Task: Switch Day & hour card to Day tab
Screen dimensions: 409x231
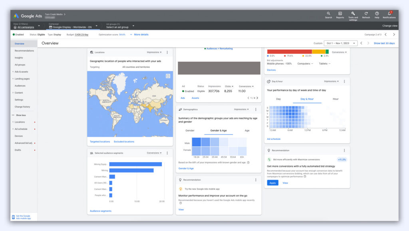Action: pos(278,99)
